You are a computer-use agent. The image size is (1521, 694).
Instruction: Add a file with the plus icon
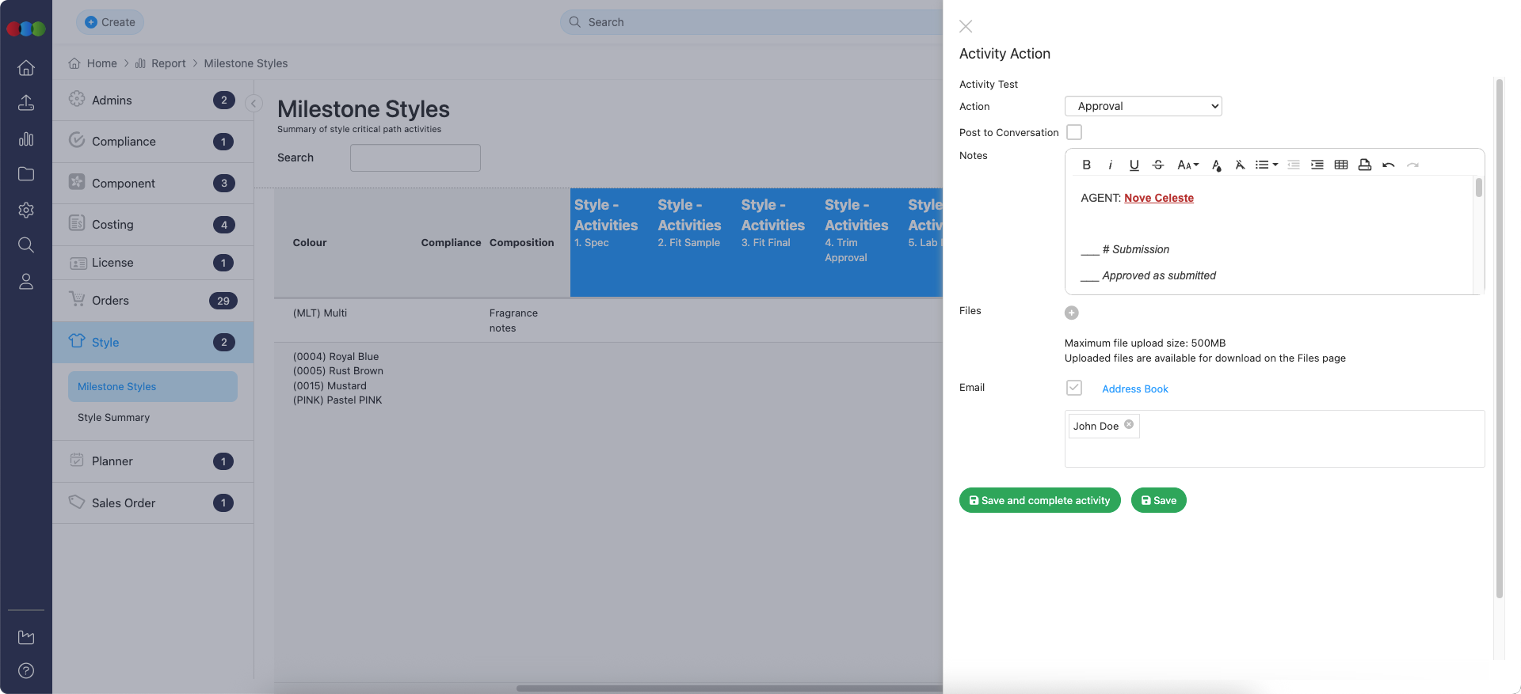tap(1071, 313)
